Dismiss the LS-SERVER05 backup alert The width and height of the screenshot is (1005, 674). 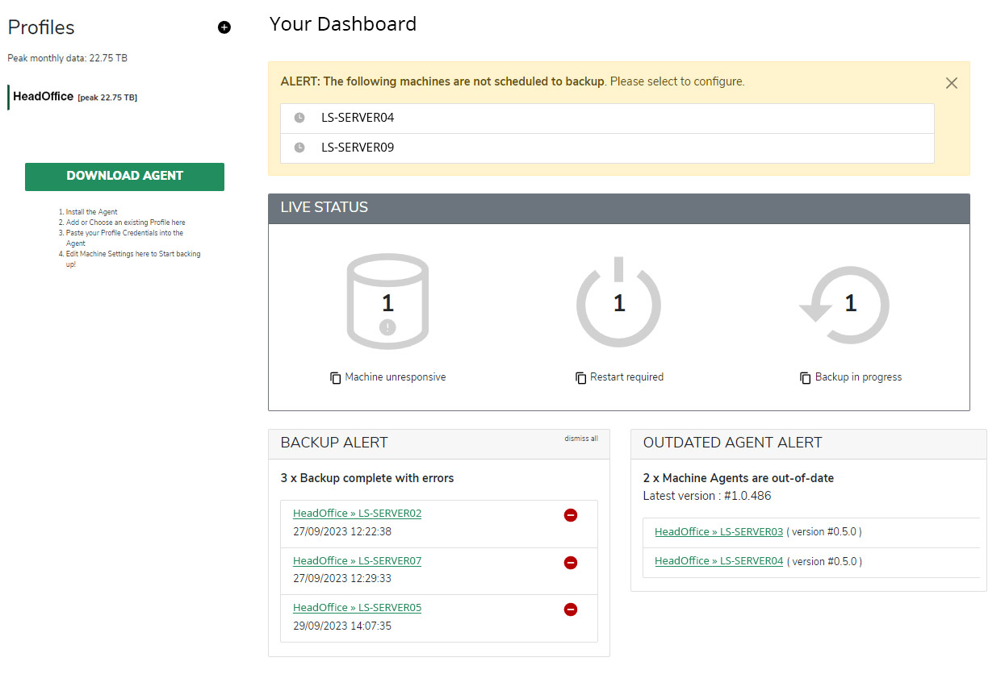click(x=571, y=609)
